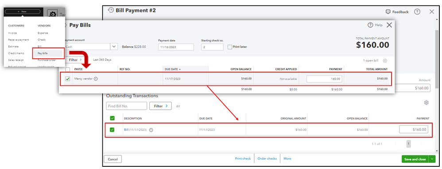This screenshot has width=442, height=169.
Task: Select page 1 in the pagination
Action: [x=409, y=144]
